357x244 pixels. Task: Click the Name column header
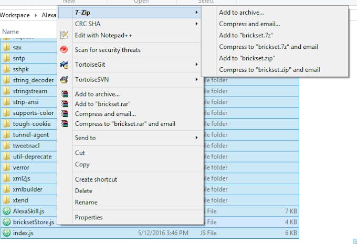(10, 31)
